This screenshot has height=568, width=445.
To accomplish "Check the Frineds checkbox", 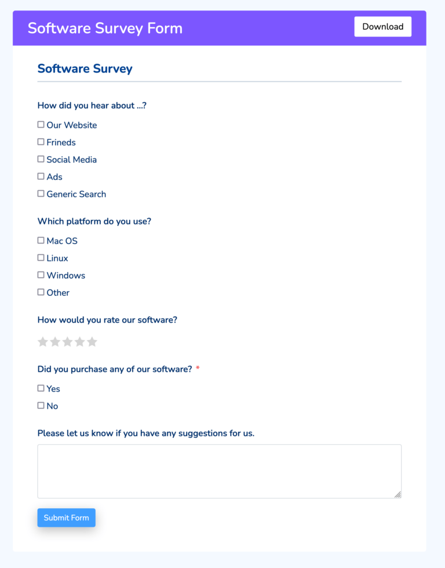I will pos(41,142).
